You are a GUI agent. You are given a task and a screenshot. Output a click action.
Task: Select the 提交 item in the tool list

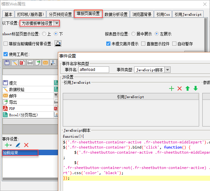click(28, 83)
